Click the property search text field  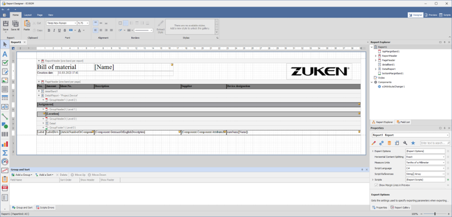click(x=435, y=143)
